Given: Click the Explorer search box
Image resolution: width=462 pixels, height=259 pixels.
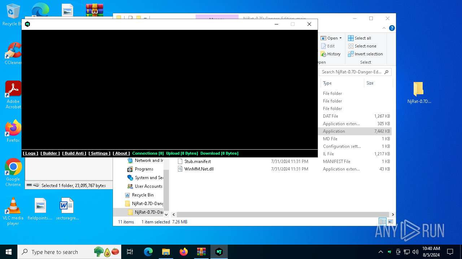Looking at the screenshot, I should click(355, 72).
